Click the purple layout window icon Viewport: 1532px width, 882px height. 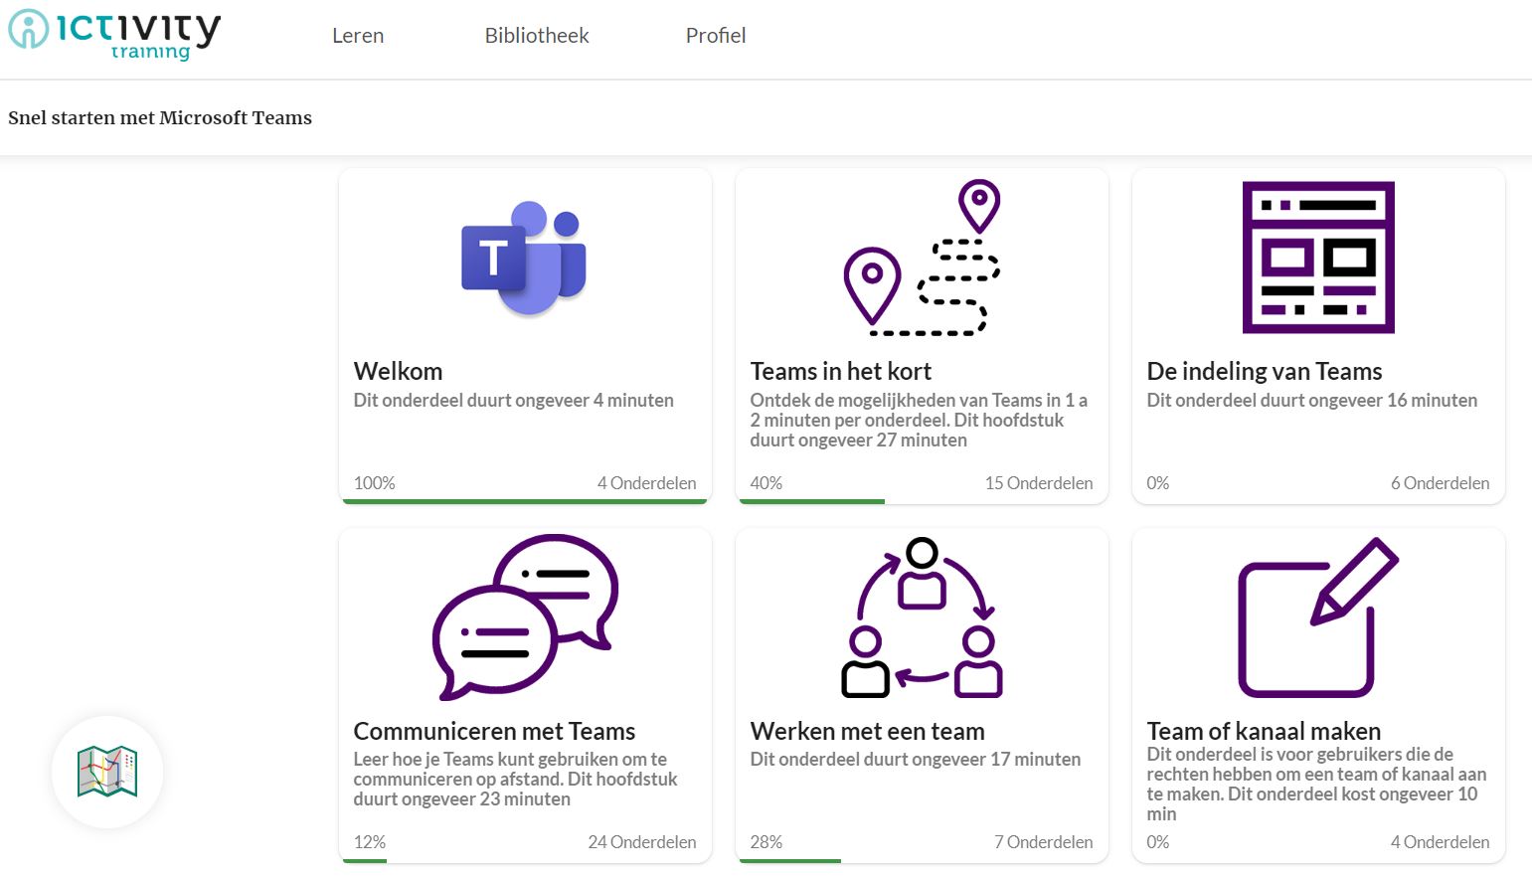click(1318, 258)
